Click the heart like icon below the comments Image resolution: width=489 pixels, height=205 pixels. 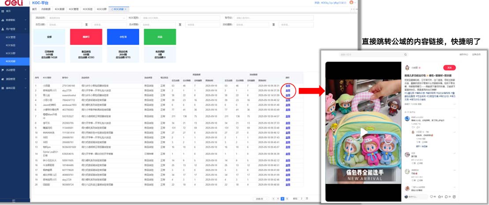click(431, 196)
